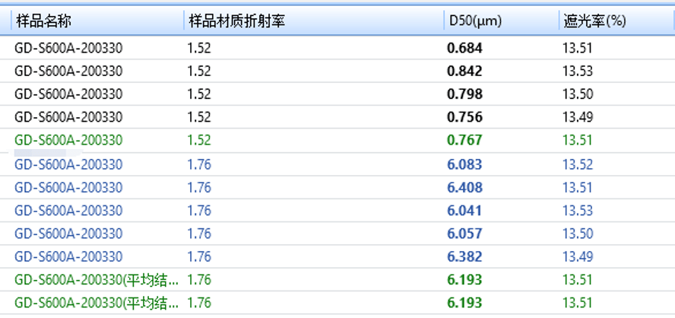Click the green D50 value 0.767
The height and width of the screenshot is (318, 675).
tap(464, 141)
